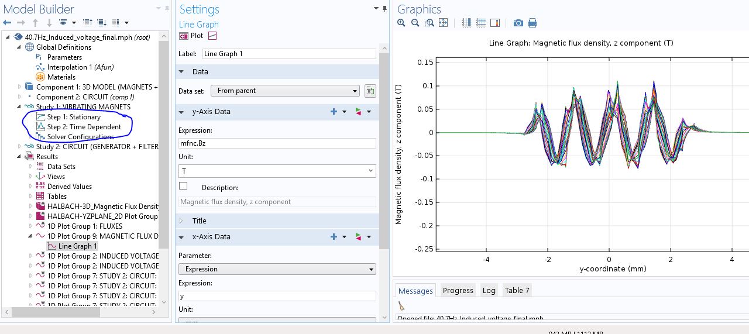Click the Zoom Out icon in Graphics
The image size is (749, 334).
415,23
